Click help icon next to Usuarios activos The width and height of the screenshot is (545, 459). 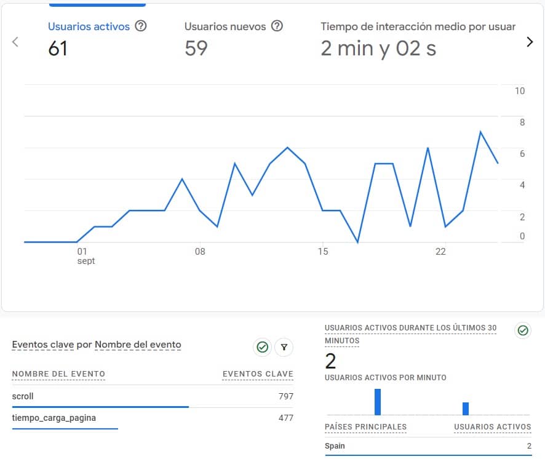pos(141,26)
